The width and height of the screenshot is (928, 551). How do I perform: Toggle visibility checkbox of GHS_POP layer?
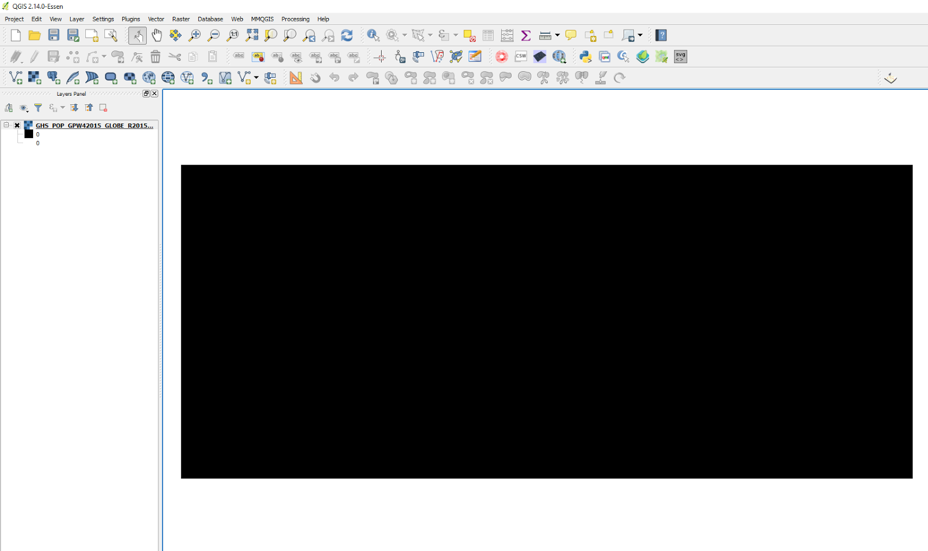click(17, 125)
